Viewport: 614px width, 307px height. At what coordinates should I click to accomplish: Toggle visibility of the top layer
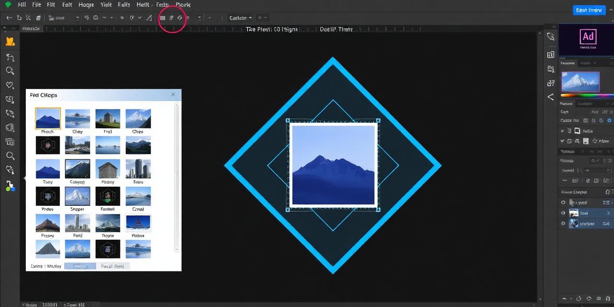coord(563,202)
